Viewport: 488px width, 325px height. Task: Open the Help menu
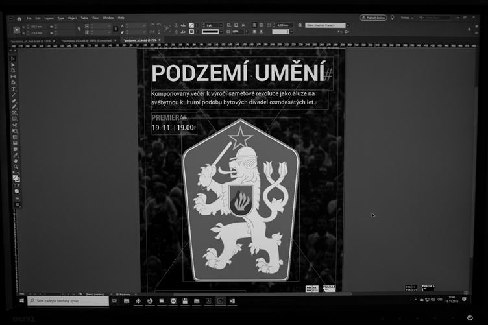click(121, 18)
